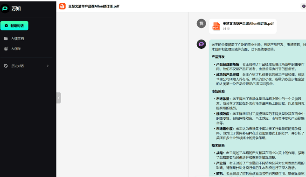Select the 产品开发 heading in reply
The image size is (306, 177).
tap(218, 57)
